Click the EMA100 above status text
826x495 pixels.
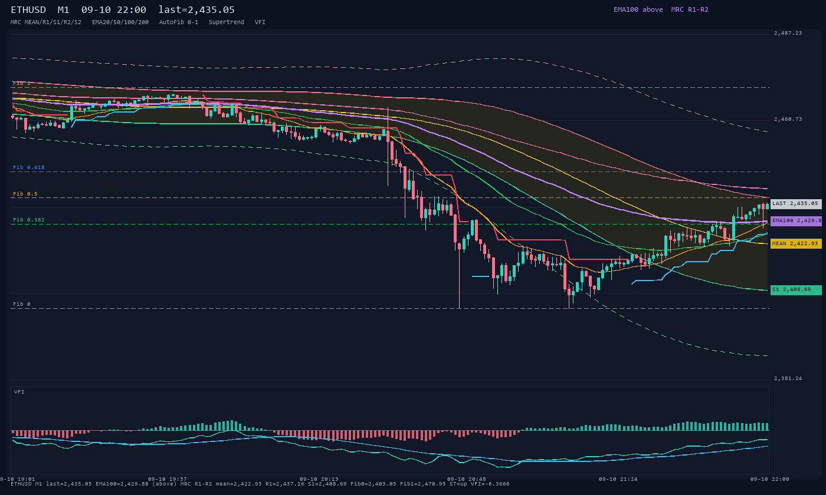(x=638, y=9)
